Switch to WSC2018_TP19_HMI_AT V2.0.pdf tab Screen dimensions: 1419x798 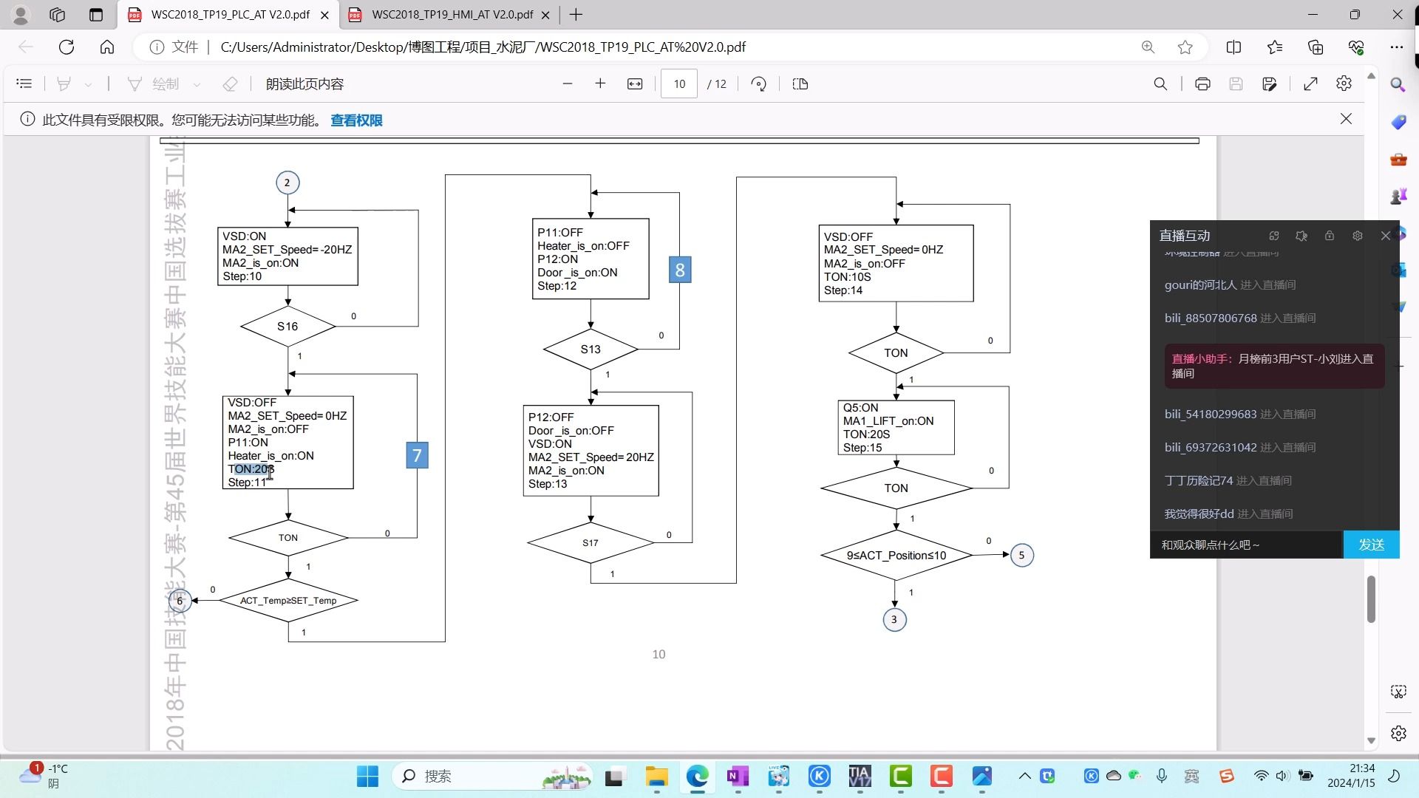point(452,15)
